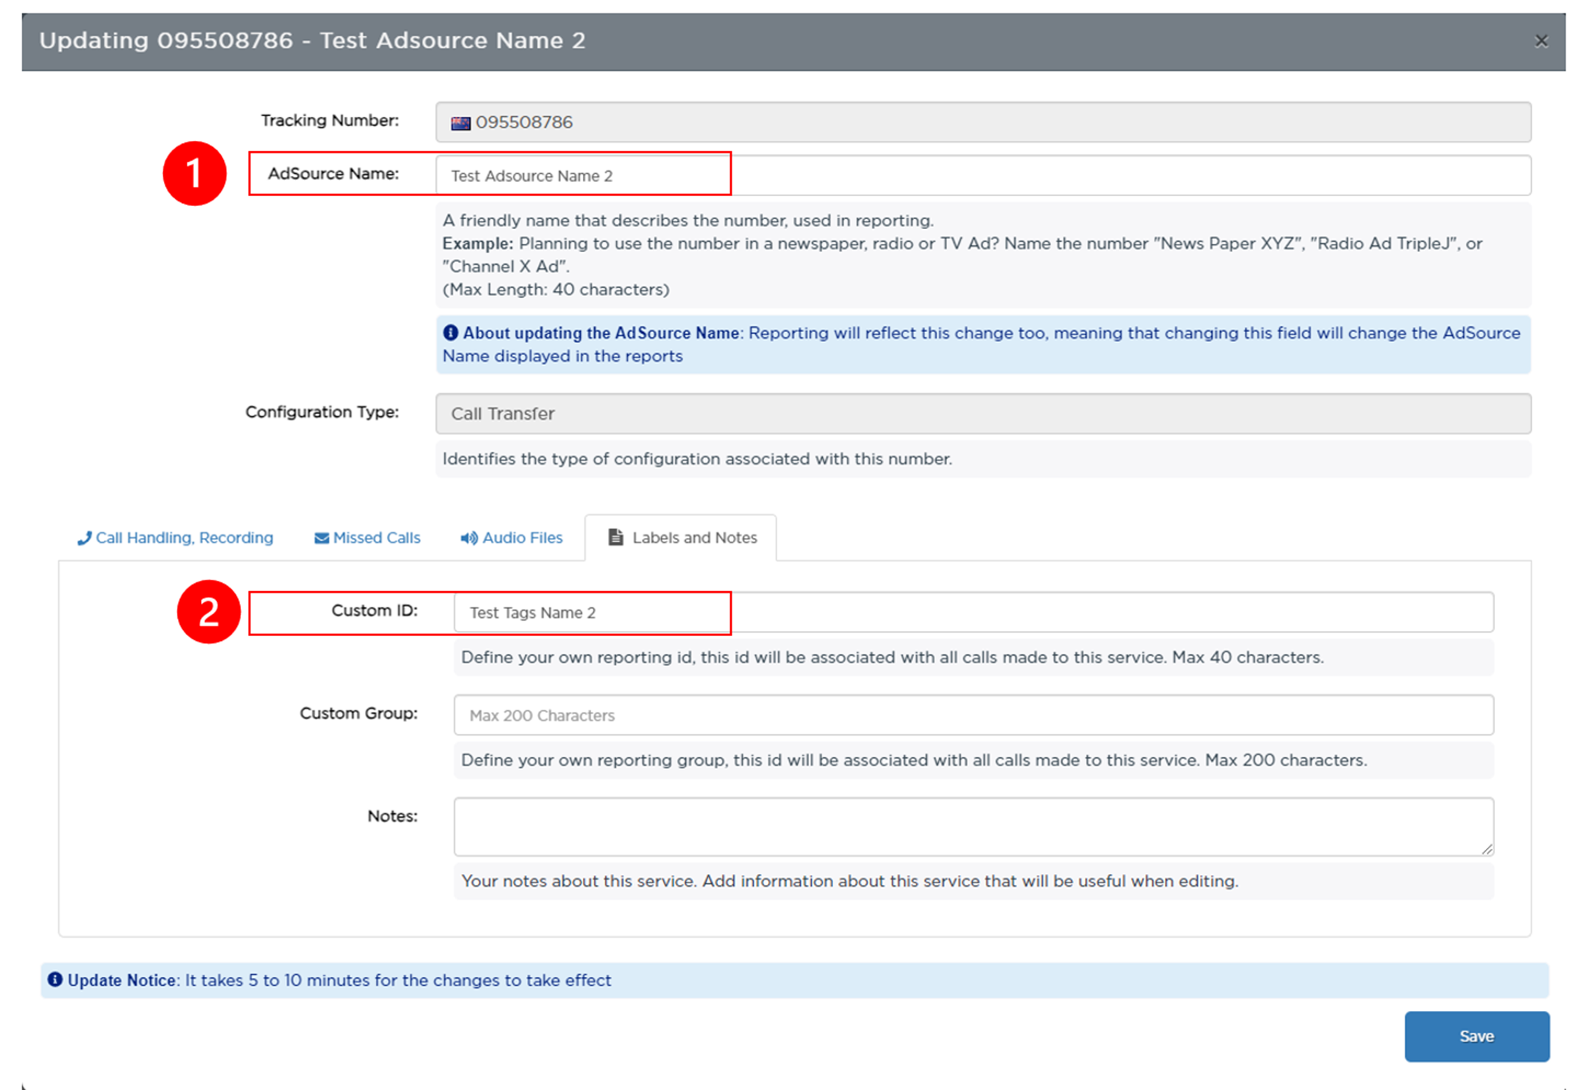The height and width of the screenshot is (1090, 1579).
Task: Click the 'Max Length: 40 characters' hint text
Action: coord(556,289)
